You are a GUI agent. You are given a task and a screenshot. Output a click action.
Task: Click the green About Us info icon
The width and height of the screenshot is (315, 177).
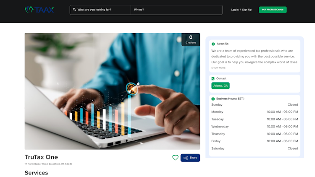pos(213,44)
